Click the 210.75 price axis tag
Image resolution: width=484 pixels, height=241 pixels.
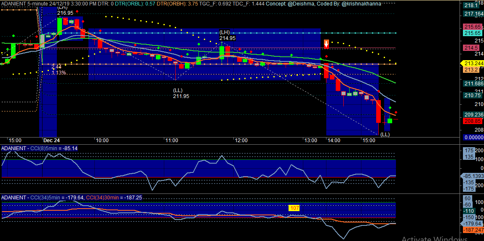click(x=472, y=95)
